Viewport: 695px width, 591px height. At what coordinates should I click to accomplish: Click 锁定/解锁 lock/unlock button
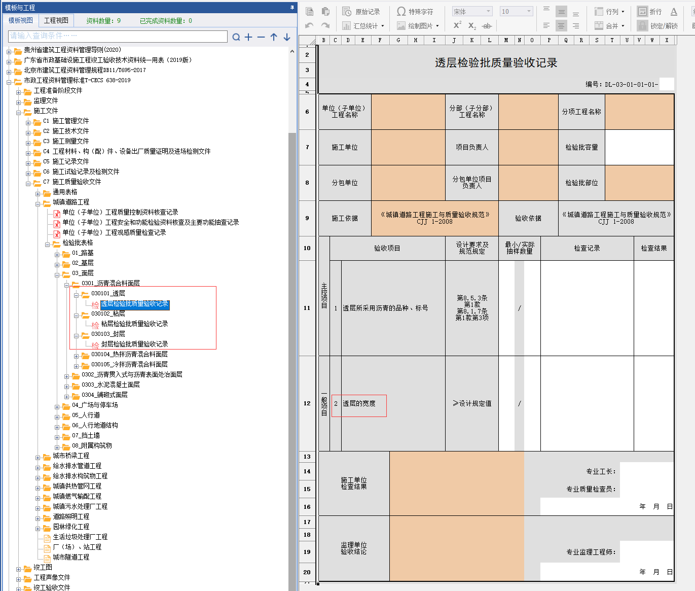click(x=658, y=26)
